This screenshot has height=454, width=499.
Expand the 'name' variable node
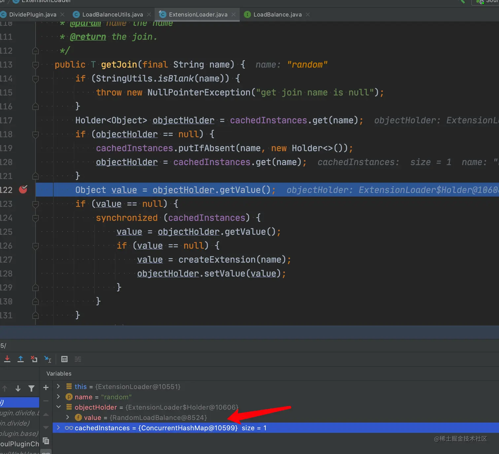(58, 397)
